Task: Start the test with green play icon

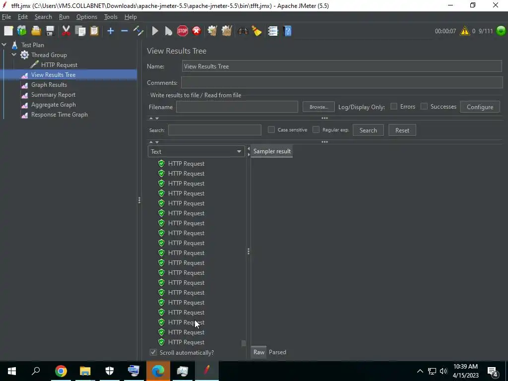Action: pos(155,31)
